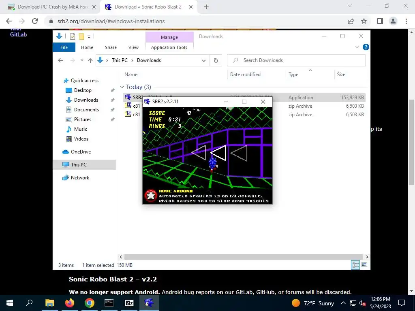The width and height of the screenshot is (415, 311).
Task: Click the 153,929 KB size cell
Action: [x=352, y=98]
